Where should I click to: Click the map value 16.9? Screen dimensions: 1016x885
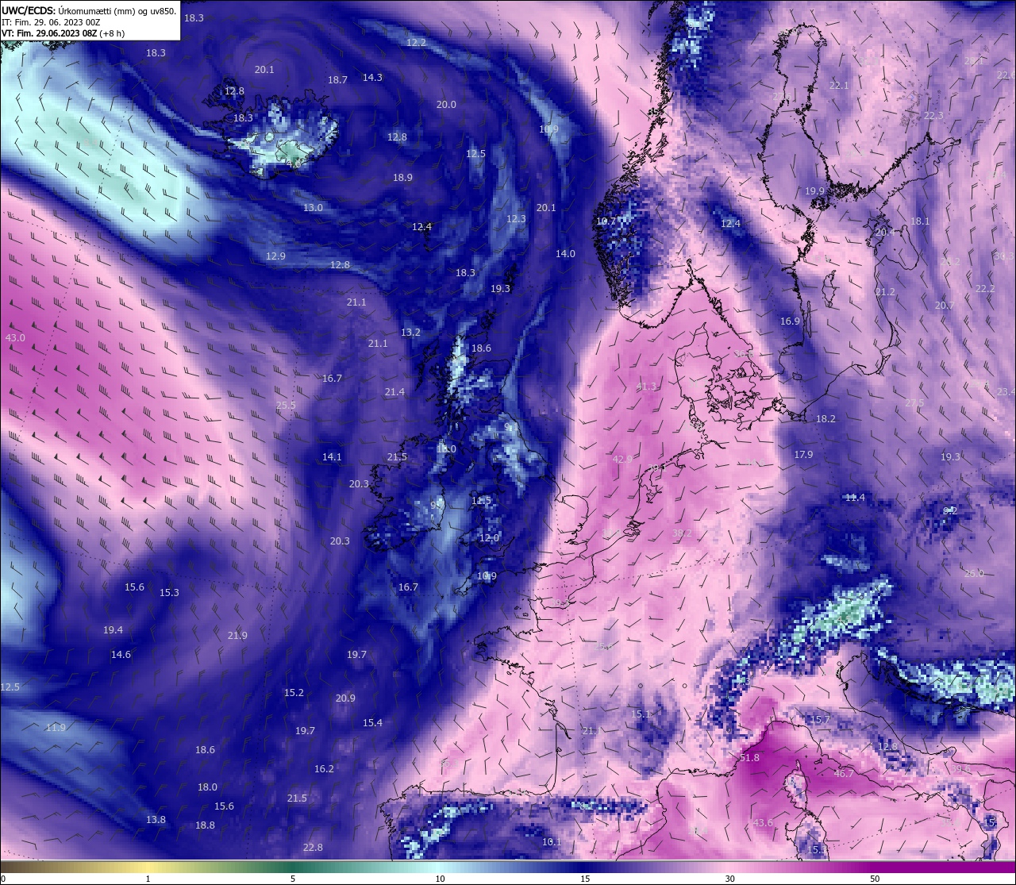click(x=790, y=321)
